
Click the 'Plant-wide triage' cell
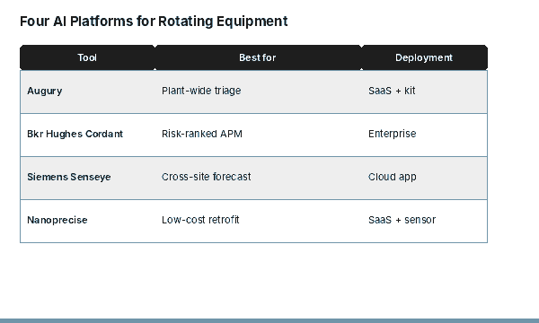pos(258,92)
